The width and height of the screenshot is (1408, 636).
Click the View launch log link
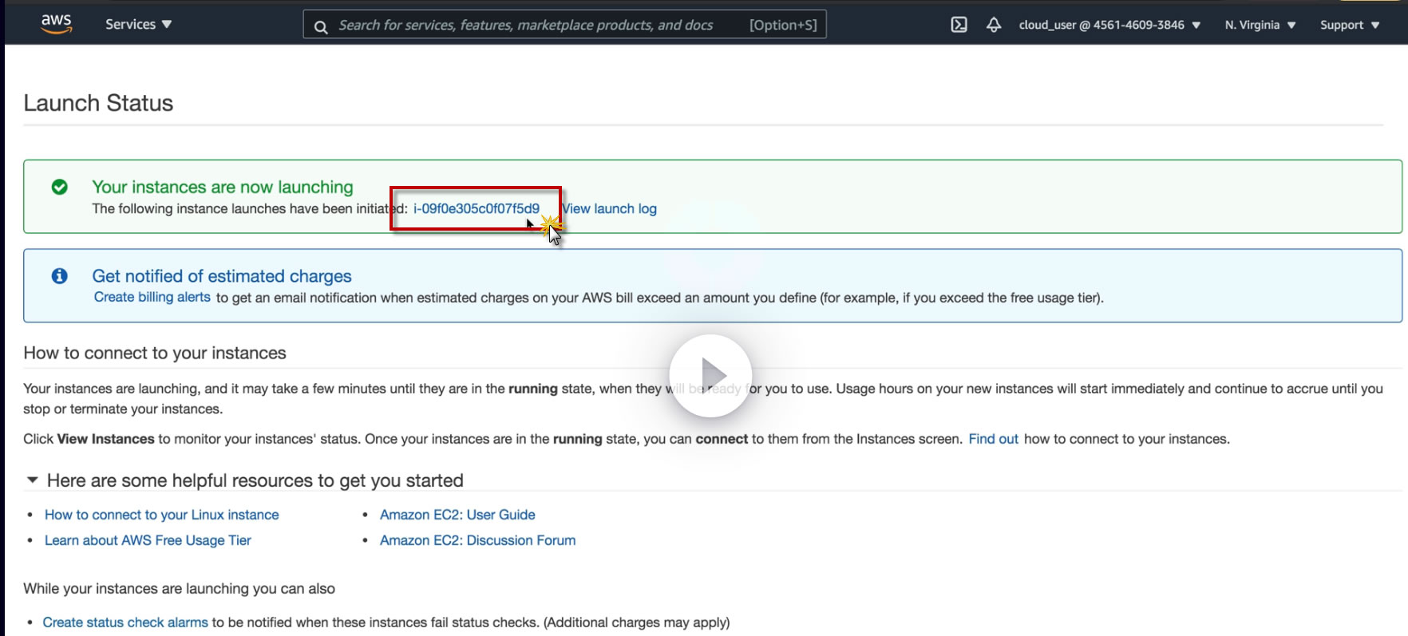point(610,209)
